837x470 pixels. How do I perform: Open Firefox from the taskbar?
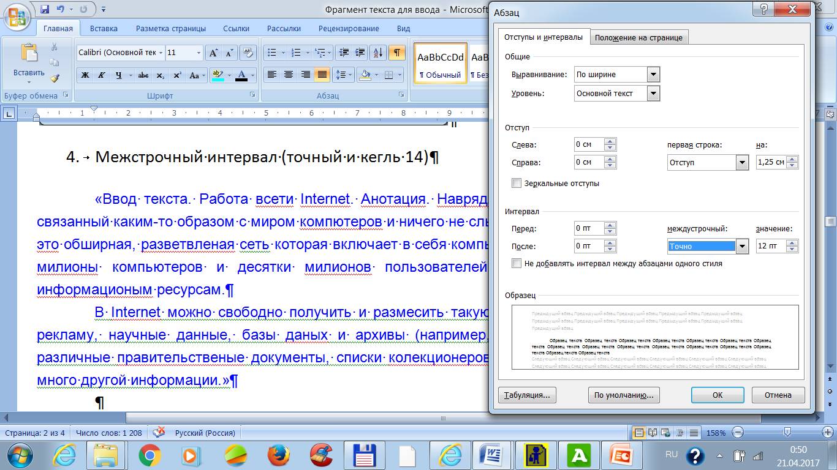(x=279, y=455)
